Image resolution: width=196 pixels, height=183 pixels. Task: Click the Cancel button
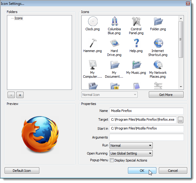click(x=173, y=171)
